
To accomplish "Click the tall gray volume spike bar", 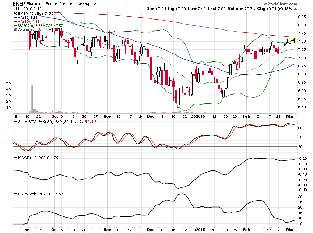I will pyautogui.click(x=32, y=99).
